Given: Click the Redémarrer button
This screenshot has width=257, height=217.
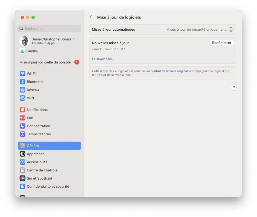Looking at the screenshot, I should click(221, 43).
